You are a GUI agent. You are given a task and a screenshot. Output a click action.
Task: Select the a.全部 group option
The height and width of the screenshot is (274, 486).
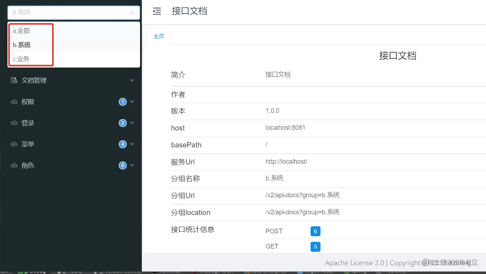coord(22,30)
